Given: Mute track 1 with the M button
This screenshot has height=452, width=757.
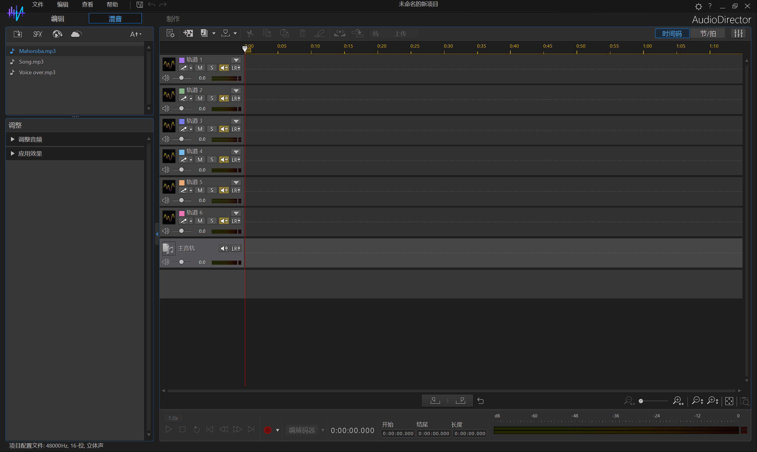Looking at the screenshot, I should coord(200,68).
